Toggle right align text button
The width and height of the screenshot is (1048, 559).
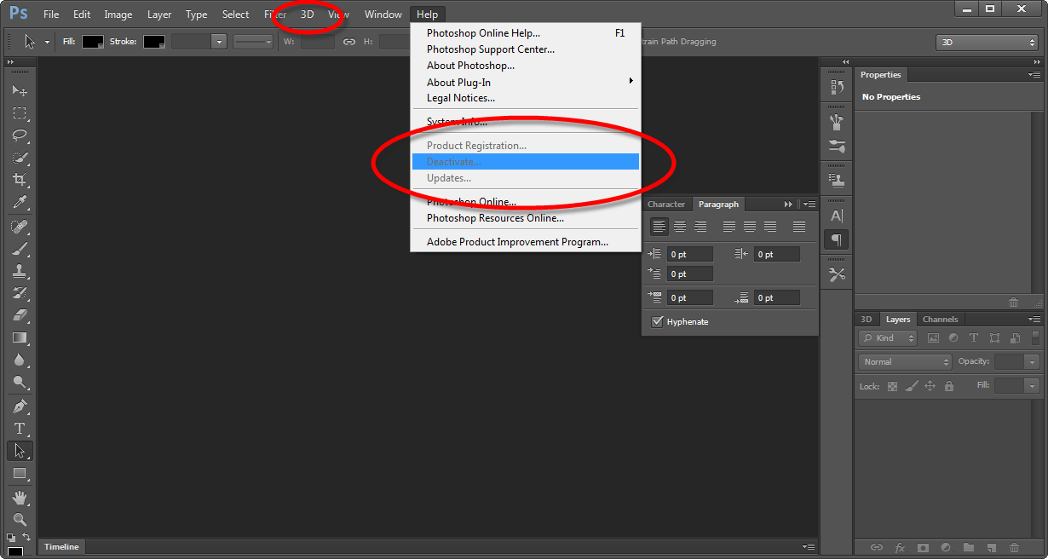pyautogui.click(x=700, y=226)
